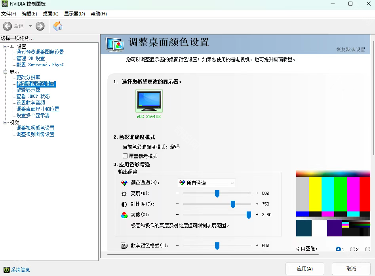Select reference image radio button 2
This screenshot has width=375, height=276.
[x=352, y=249]
